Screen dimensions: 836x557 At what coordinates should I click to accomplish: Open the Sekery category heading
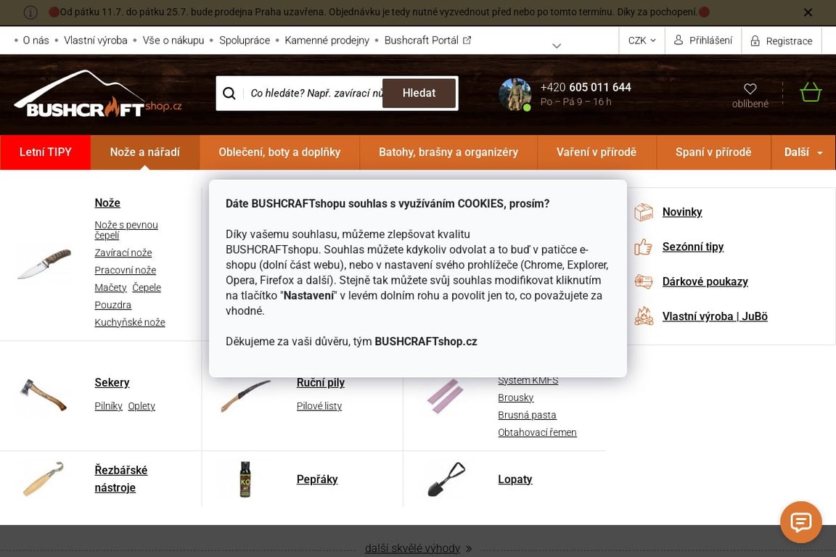click(112, 383)
